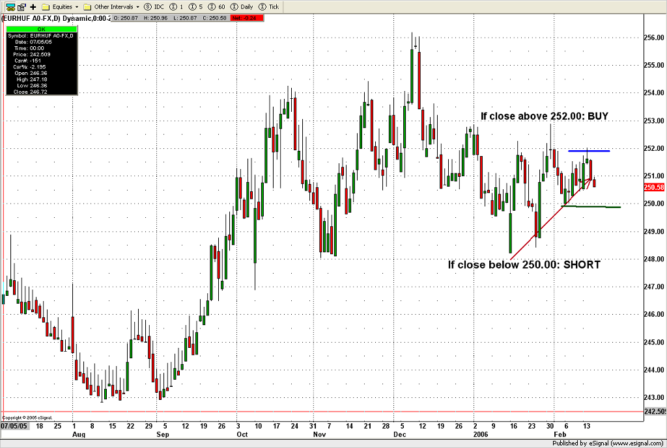Click the green OK cursor window header
The height and width of the screenshot is (448, 667).
pyautogui.click(x=40, y=29)
